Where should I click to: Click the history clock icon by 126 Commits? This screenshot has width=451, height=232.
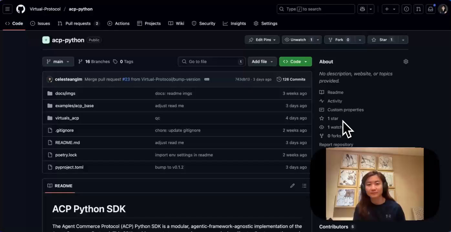tap(279, 79)
